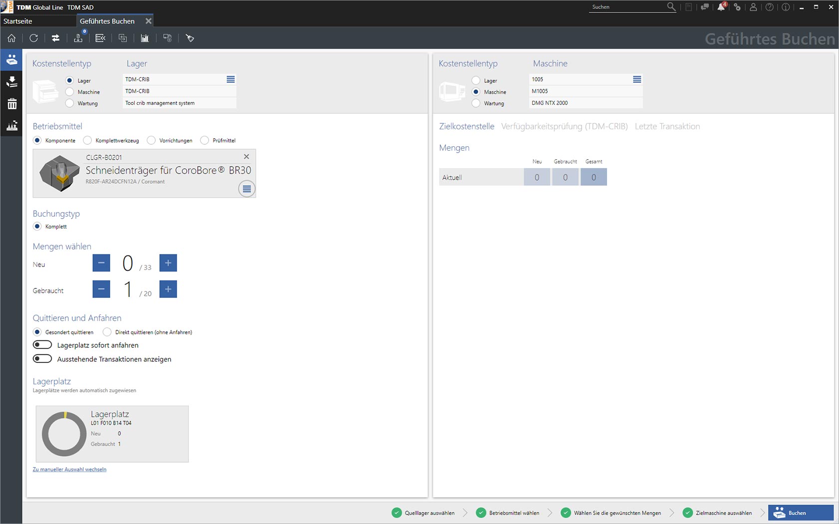Open the Zielkostenstelle tab
The height and width of the screenshot is (524, 839).
tap(466, 126)
